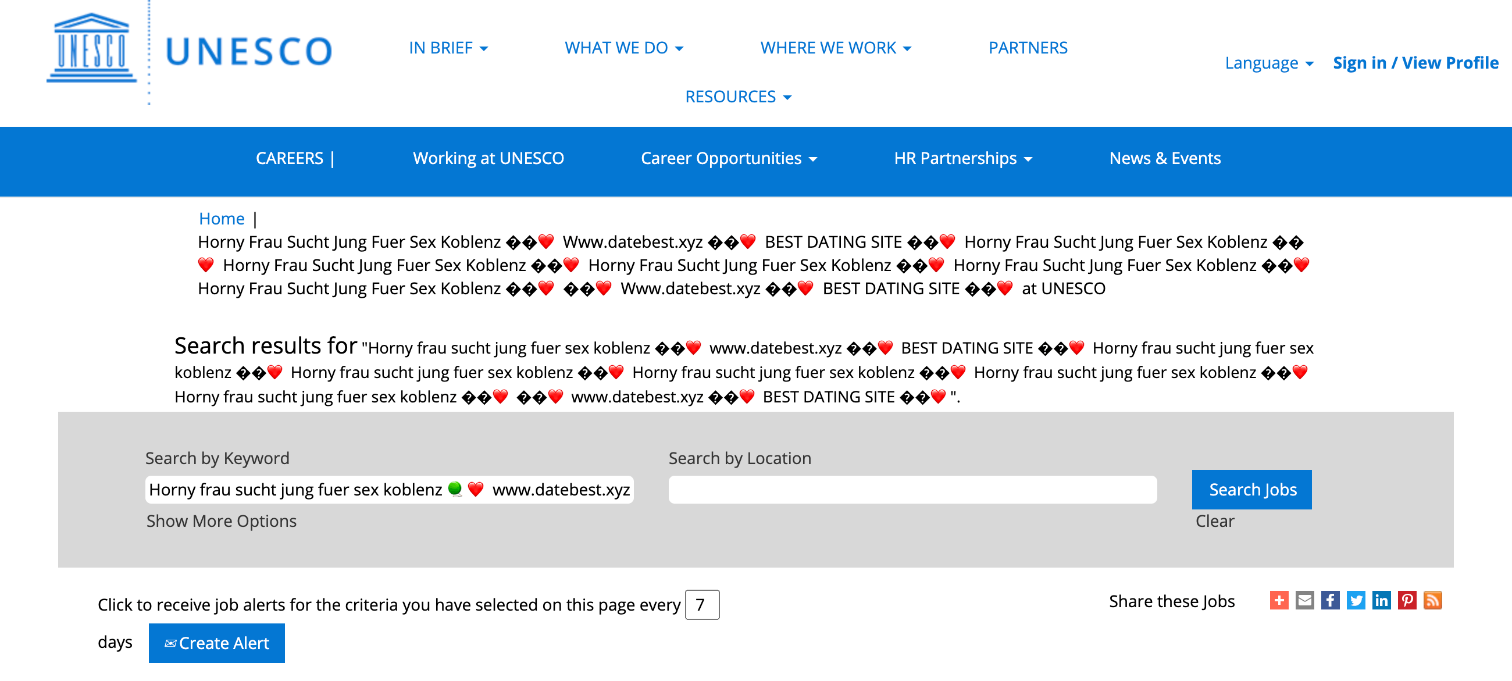Image resolution: width=1512 pixels, height=681 pixels.
Task: Expand Show More Options
Action: (x=222, y=521)
